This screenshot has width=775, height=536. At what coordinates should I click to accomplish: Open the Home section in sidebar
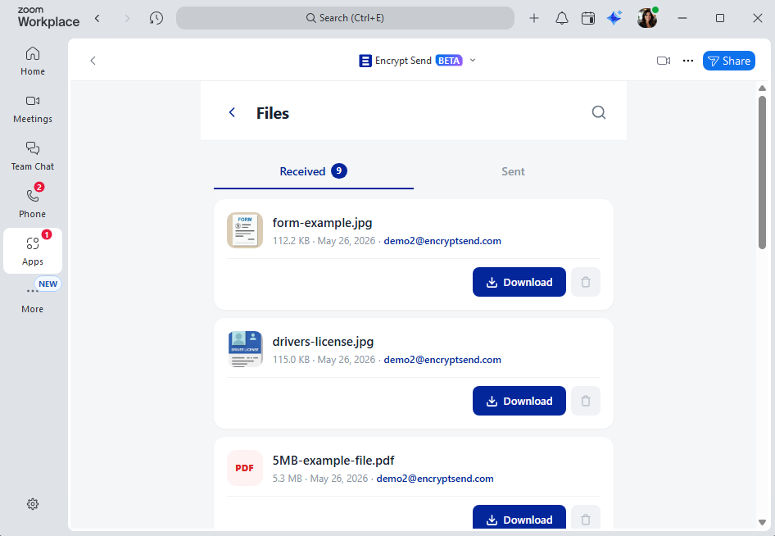[x=33, y=61]
